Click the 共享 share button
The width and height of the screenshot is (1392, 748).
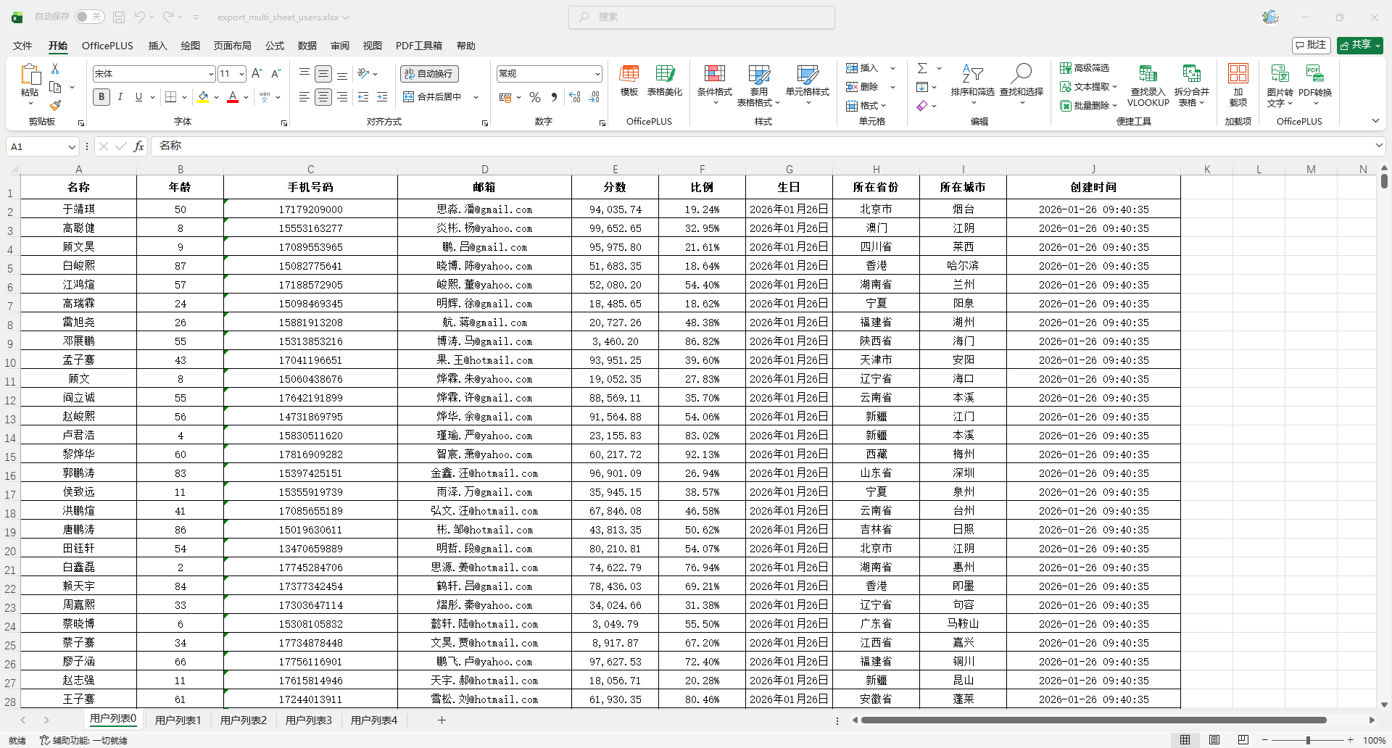pyautogui.click(x=1359, y=45)
